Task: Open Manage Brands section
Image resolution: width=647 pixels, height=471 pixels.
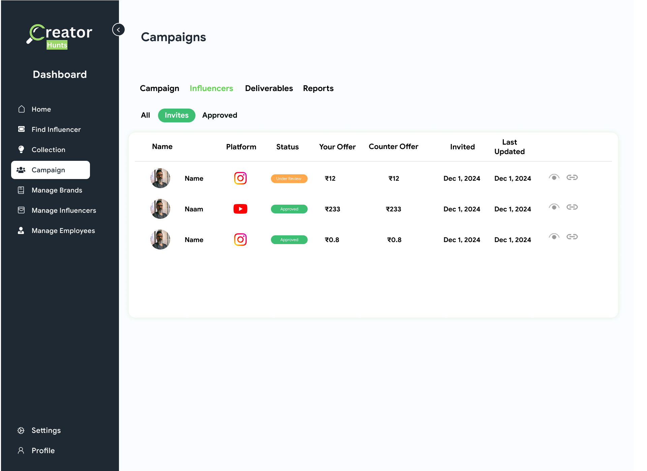Action: [x=57, y=190]
